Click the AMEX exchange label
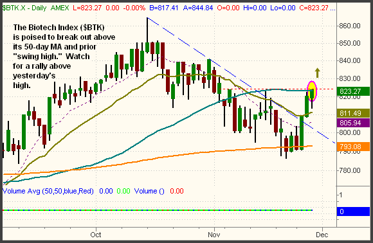 click(x=60, y=8)
